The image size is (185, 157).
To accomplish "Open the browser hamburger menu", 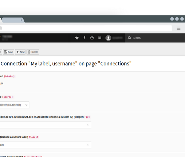I will [x=178, y=28].
